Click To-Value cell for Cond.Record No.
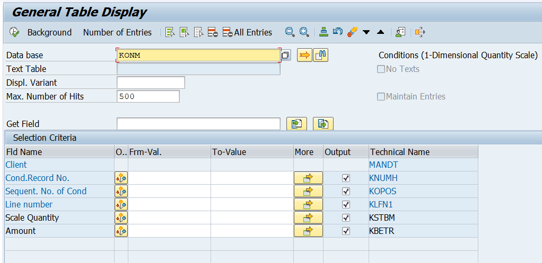 [x=252, y=178]
